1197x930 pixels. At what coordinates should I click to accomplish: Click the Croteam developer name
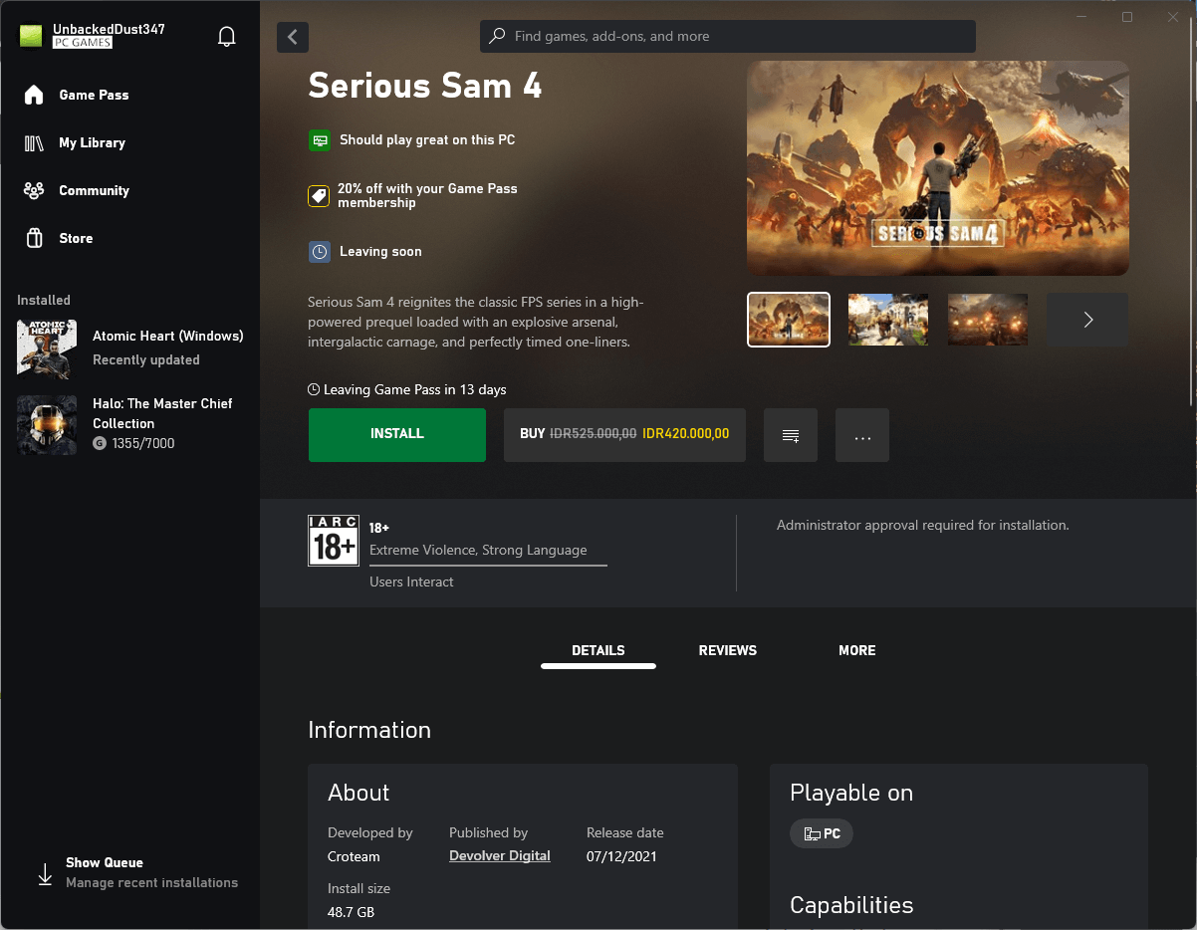[x=354, y=856]
